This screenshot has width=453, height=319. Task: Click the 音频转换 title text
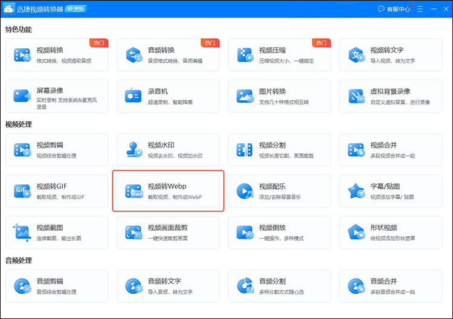click(x=161, y=50)
